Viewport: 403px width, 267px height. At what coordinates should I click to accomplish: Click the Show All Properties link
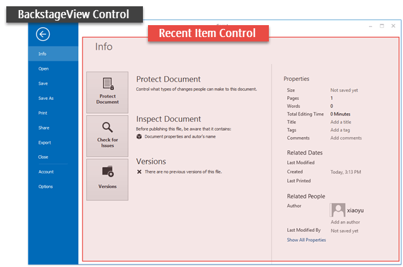pyautogui.click(x=307, y=240)
